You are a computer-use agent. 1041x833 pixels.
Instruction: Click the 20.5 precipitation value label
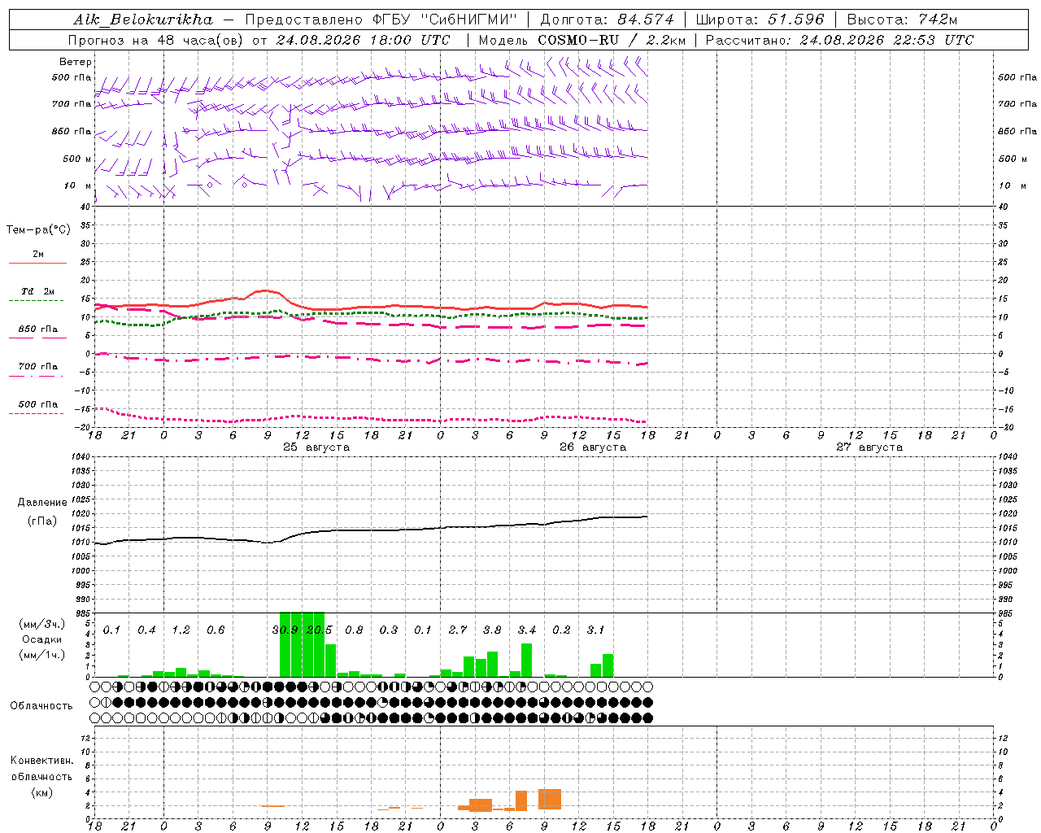click(x=320, y=630)
